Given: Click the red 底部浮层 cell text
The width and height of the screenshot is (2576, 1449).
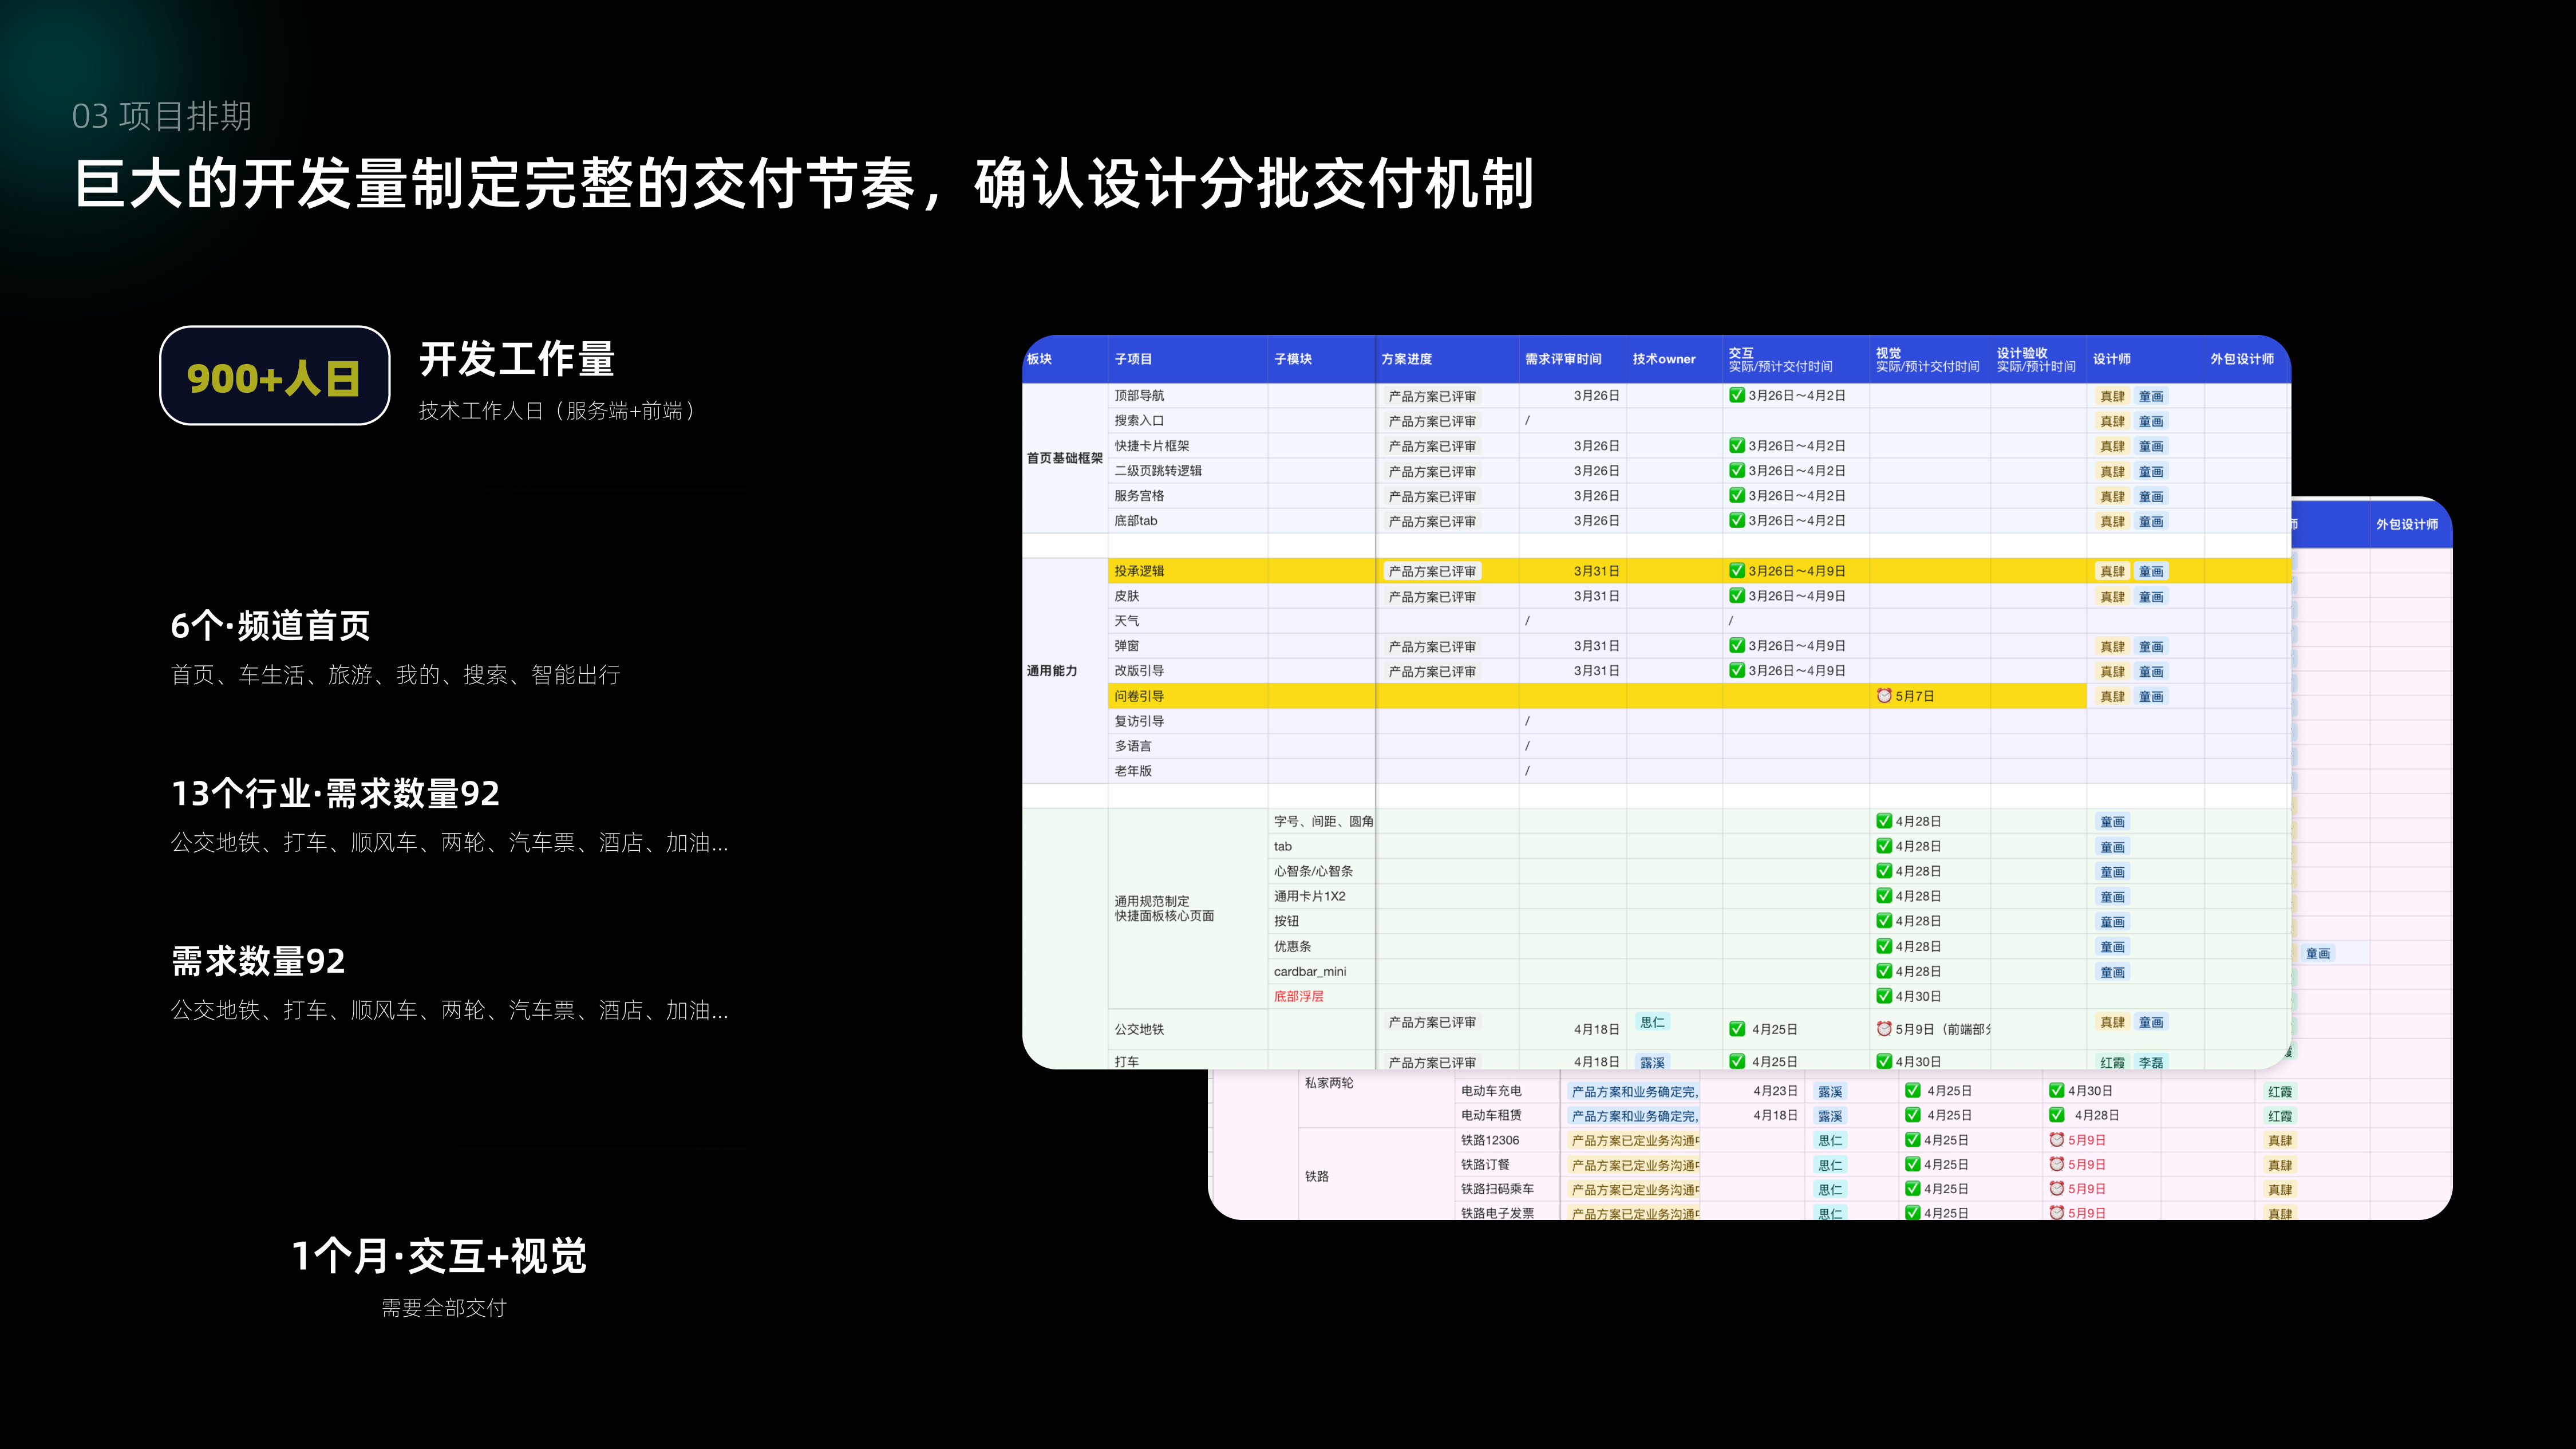Looking at the screenshot, I should (x=1298, y=996).
